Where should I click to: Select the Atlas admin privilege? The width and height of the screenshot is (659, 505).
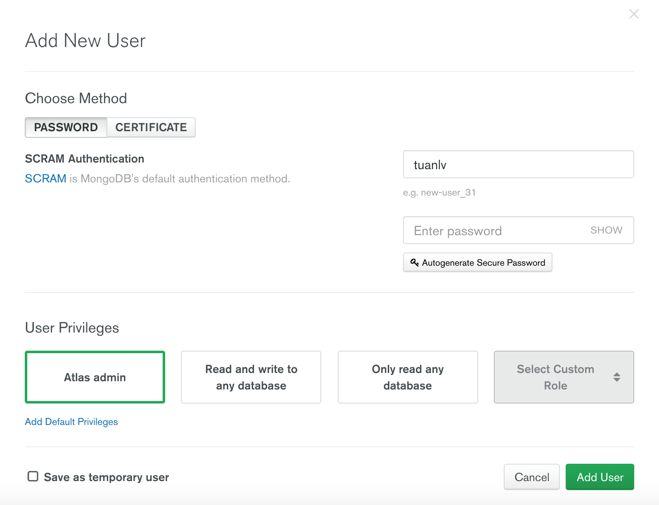pyautogui.click(x=95, y=377)
